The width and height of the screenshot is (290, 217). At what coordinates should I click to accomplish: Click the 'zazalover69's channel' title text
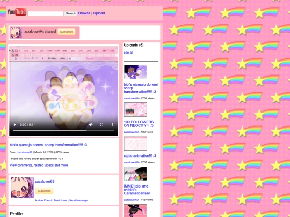click(x=40, y=32)
